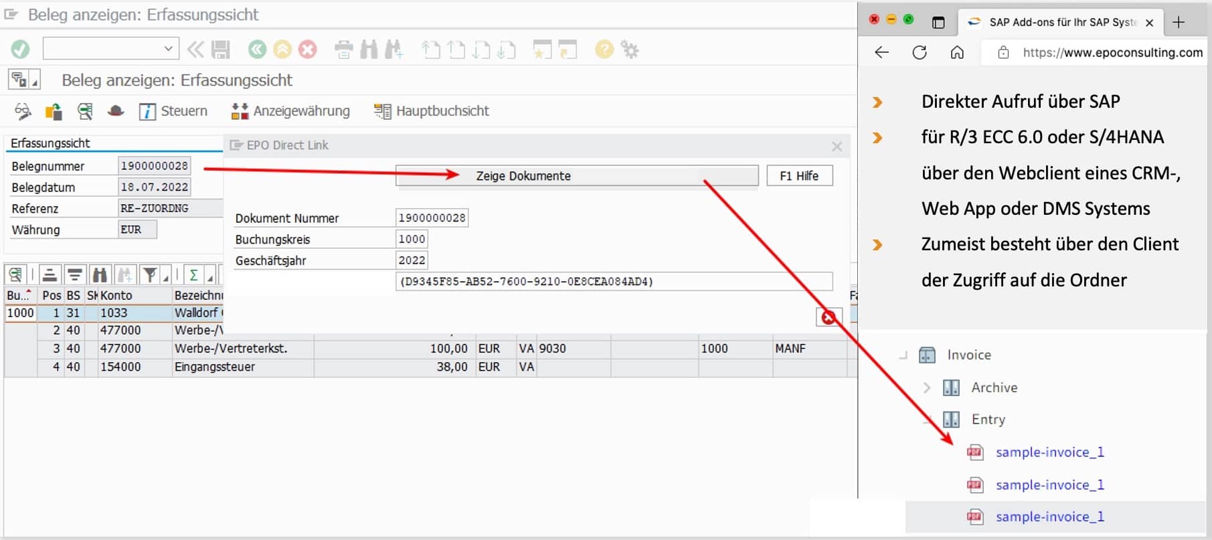Click the GUID field in EPO dialog
This screenshot has height=540, width=1212.
[614, 281]
